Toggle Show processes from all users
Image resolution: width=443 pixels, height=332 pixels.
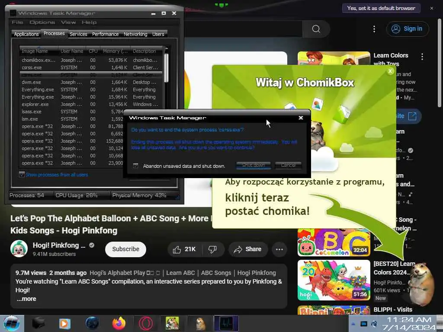[22, 175]
